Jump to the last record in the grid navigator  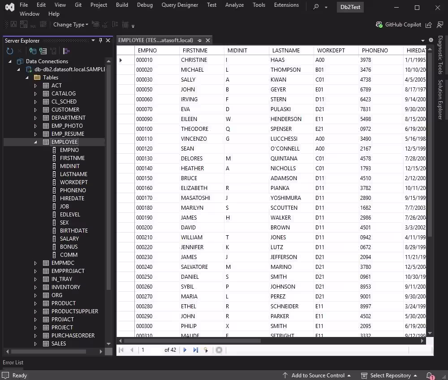(195, 350)
